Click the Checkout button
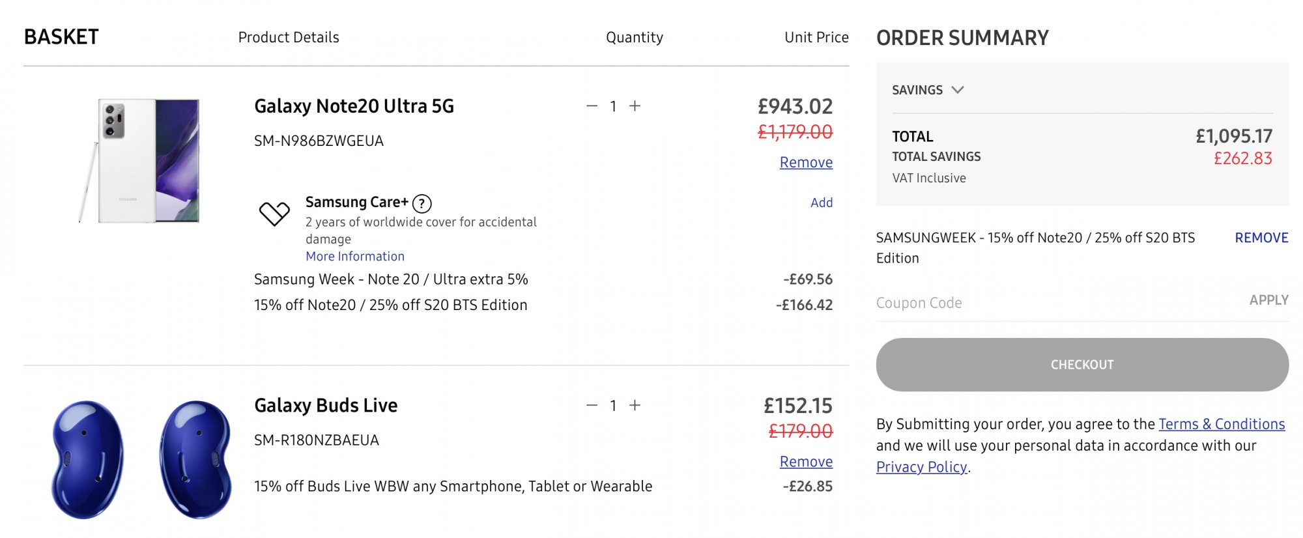Viewport: 1303px width, 538px height. click(x=1082, y=365)
